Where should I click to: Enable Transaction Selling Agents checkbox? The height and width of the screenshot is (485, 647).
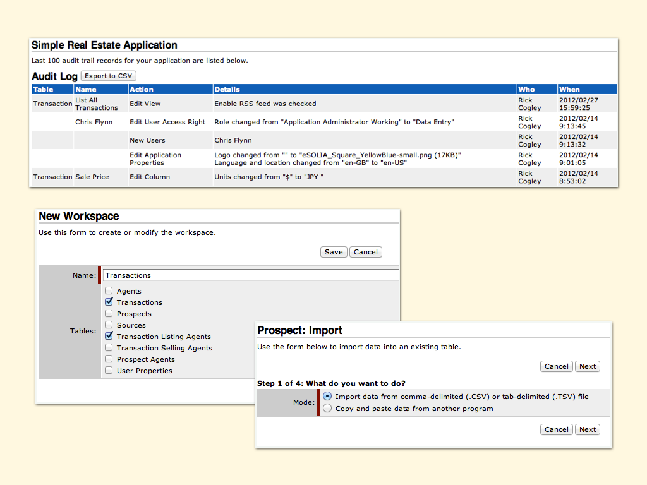pyautogui.click(x=109, y=348)
